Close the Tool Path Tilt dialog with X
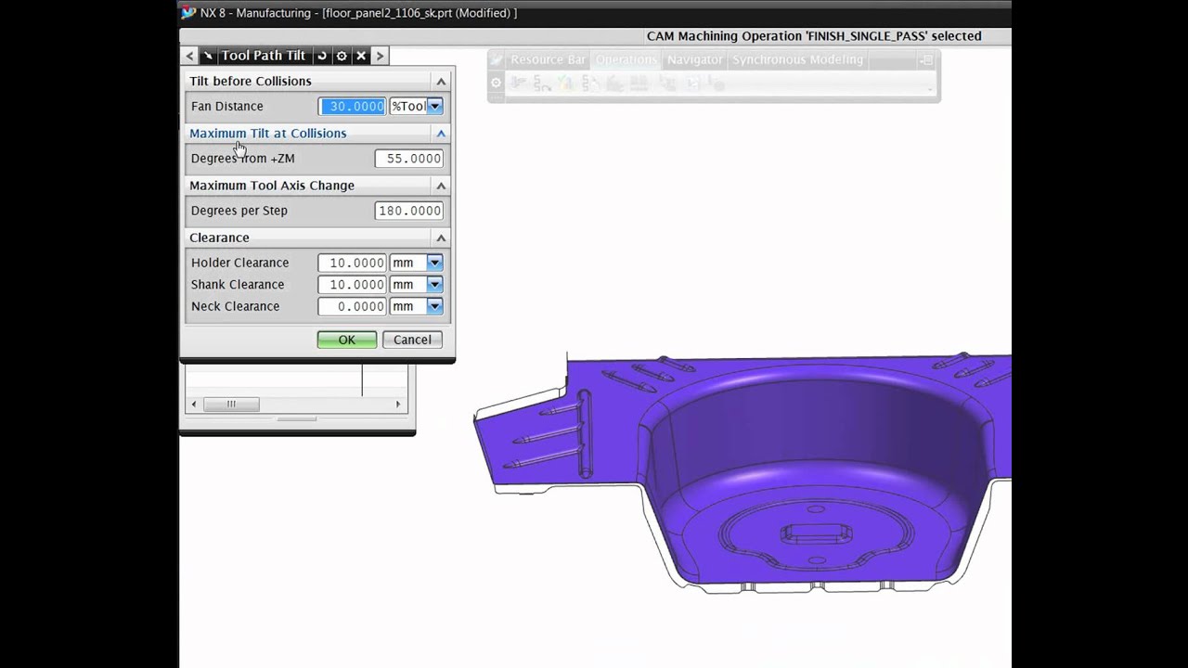The image size is (1188, 668). click(x=361, y=56)
